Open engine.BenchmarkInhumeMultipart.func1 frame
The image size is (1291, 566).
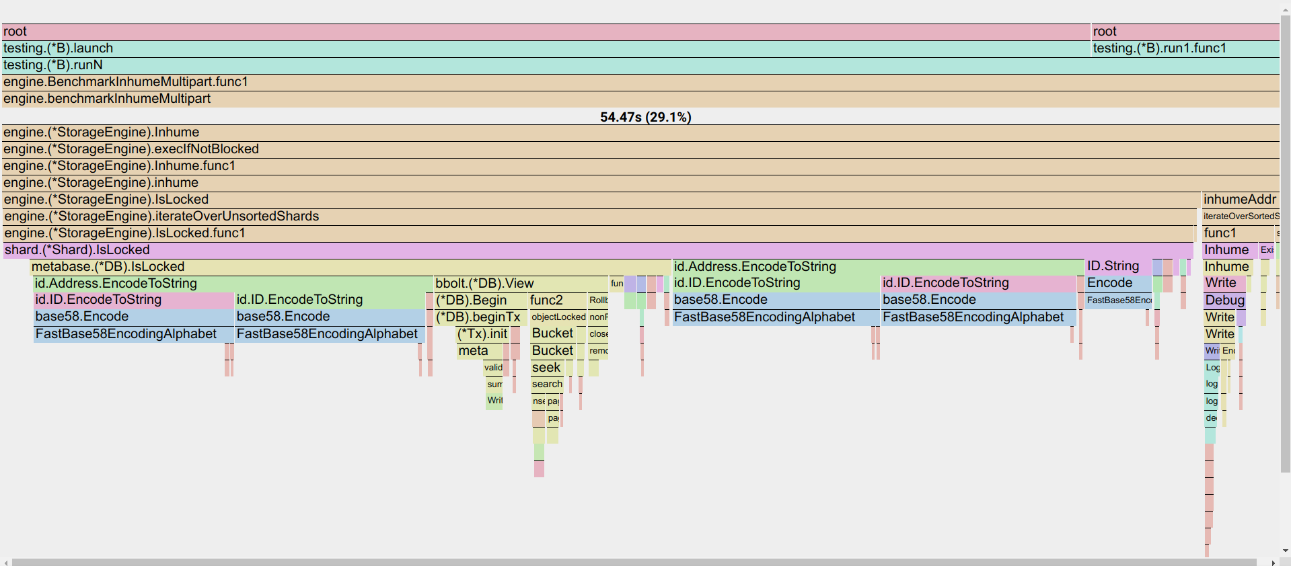640,82
